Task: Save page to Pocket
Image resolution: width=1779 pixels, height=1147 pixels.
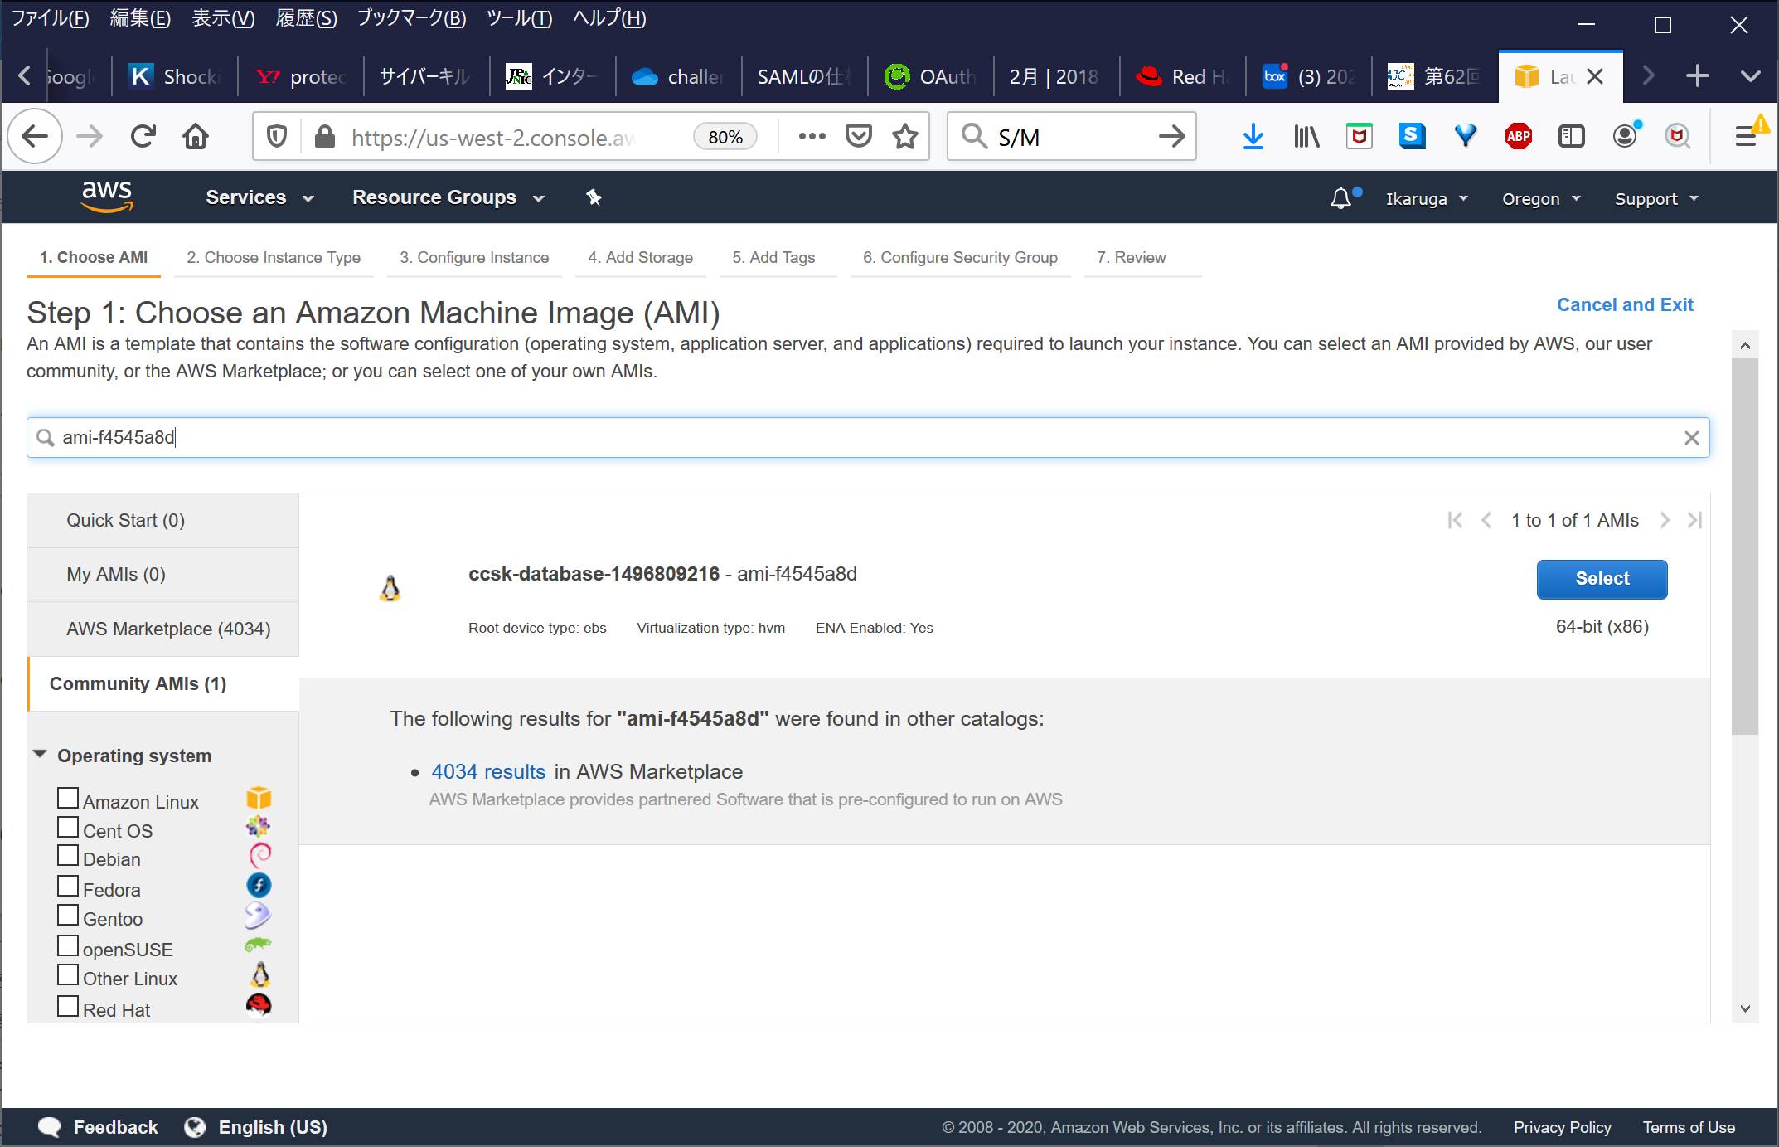Action: (x=858, y=136)
